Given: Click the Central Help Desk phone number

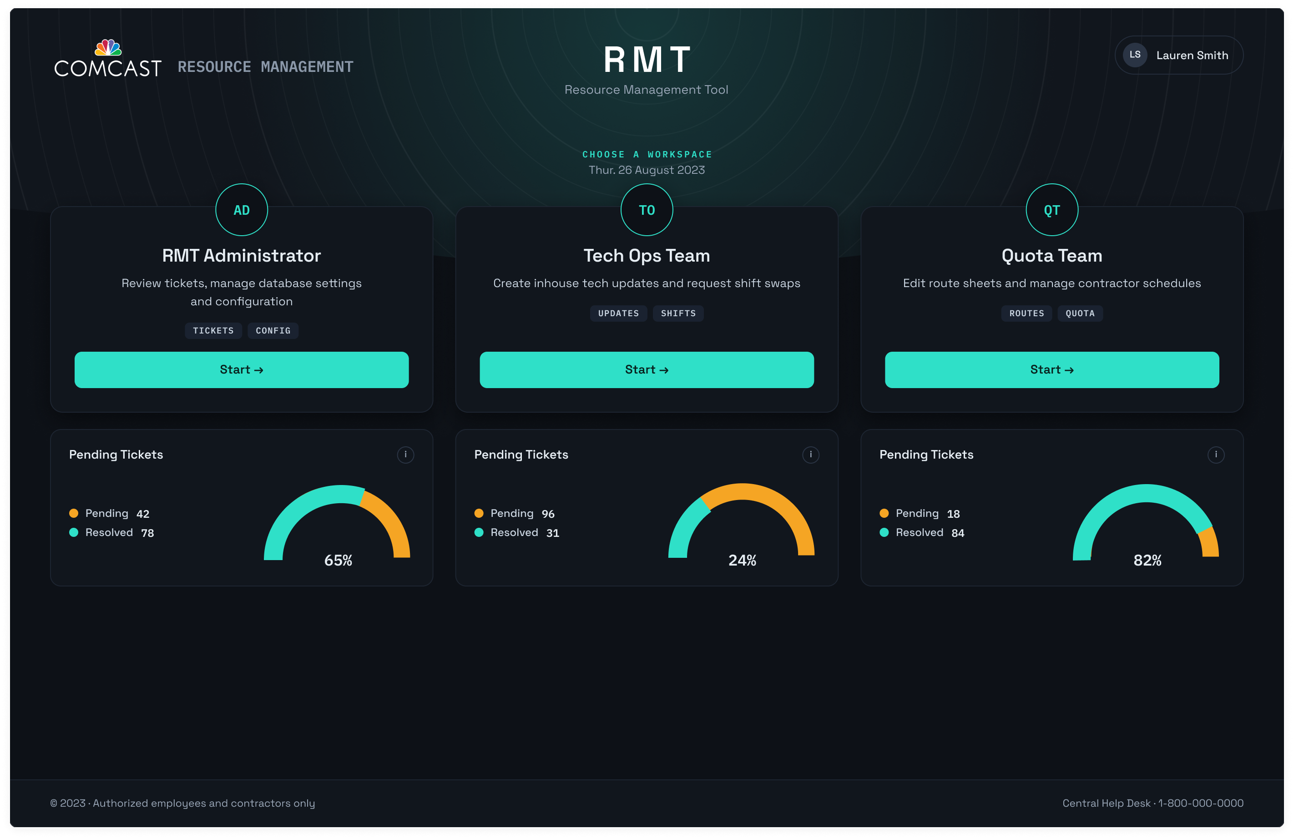Looking at the screenshot, I should point(1200,803).
